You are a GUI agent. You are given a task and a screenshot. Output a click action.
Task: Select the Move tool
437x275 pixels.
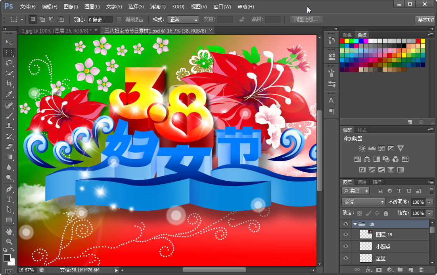tap(9, 42)
